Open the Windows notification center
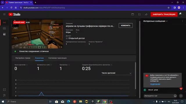The height and width of the screenshot is (104, 186). click(x=182, y=101)
